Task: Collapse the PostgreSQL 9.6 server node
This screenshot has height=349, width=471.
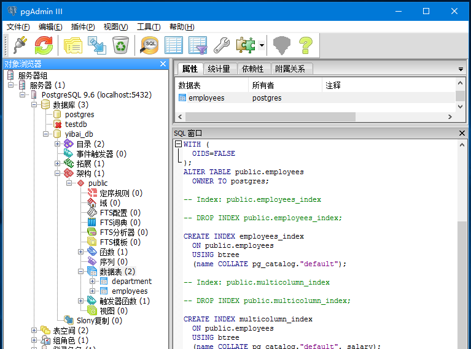Action: point(23,95)
